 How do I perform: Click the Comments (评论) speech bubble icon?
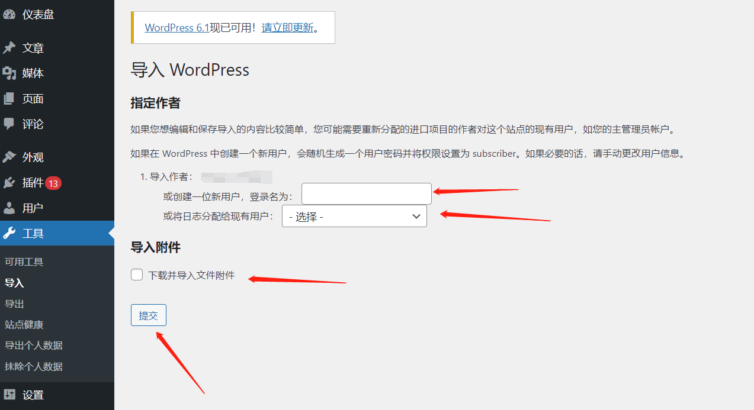pyautogui.click(x=9, y=124)
